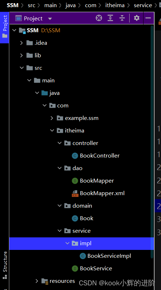Click the Collapse All icon in Project toolbar
Image resolution: width=161 pixels, height=290 pixels.
click(x=122, y=18)
